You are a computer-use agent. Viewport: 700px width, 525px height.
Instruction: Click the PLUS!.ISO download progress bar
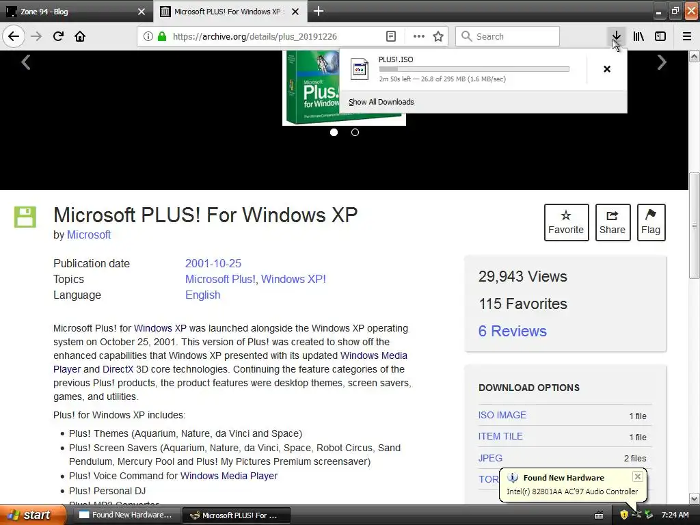point(474,69)
